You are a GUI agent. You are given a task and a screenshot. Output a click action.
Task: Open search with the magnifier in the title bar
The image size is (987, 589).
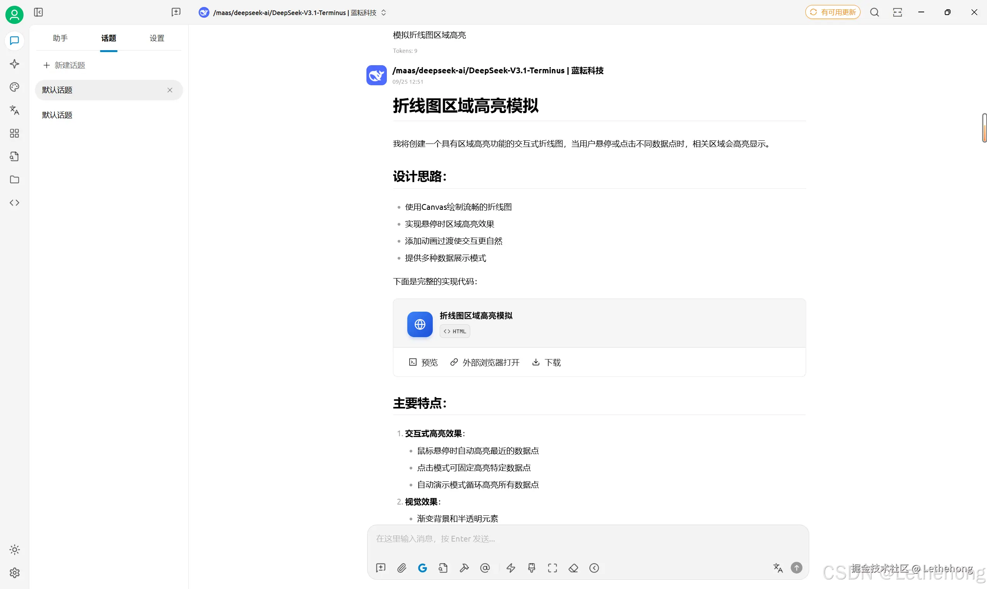point(875,12)
